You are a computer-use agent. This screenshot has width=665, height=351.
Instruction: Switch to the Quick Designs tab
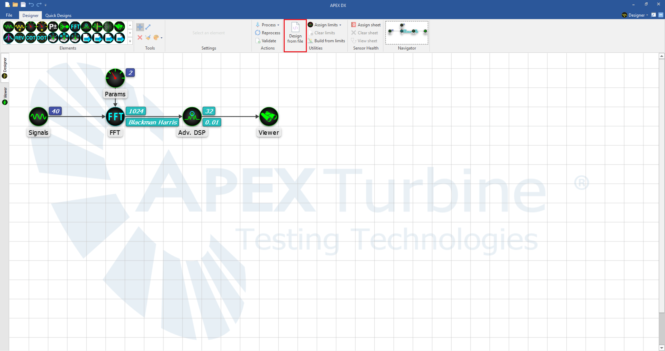(x=58, y=15)
